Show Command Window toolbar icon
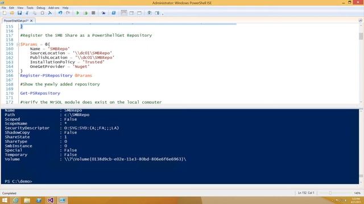 click(149, 13)
